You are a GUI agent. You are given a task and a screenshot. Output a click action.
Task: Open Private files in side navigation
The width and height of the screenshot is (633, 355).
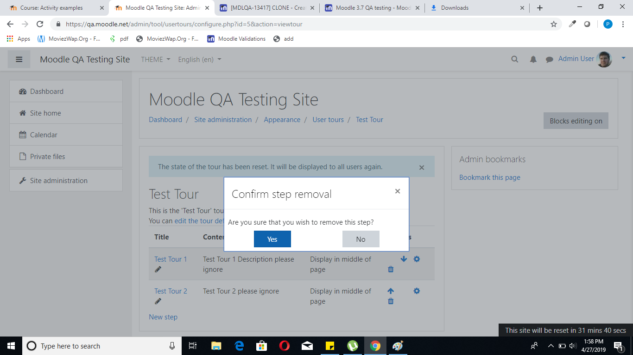[x=66, y=156]
